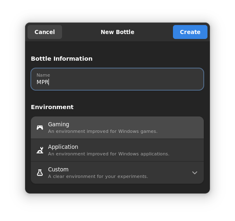Click the gamepad icon for Gaming
The image size is (235, 221).
(x=40, y=128)
